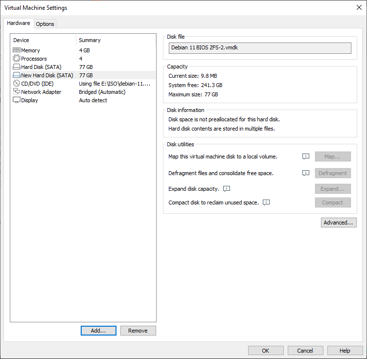The height and width of the screenshot is (359, 367).
Task: Click the CD/DVD (IDE) disc icon
Action: tap(17, 84)
